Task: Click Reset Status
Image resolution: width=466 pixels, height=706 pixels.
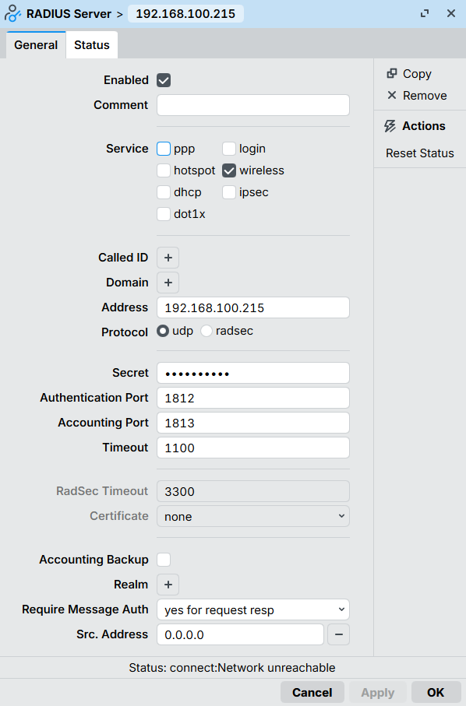Action: pyautogui.click(x=419, y=153)
